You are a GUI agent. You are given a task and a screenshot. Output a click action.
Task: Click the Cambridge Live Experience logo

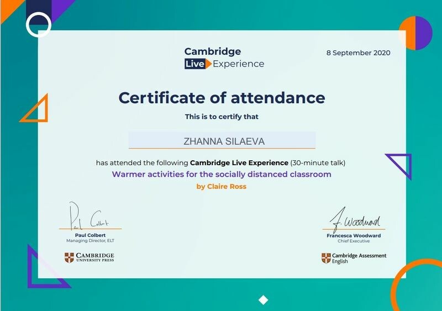click(x=224, y=58)
